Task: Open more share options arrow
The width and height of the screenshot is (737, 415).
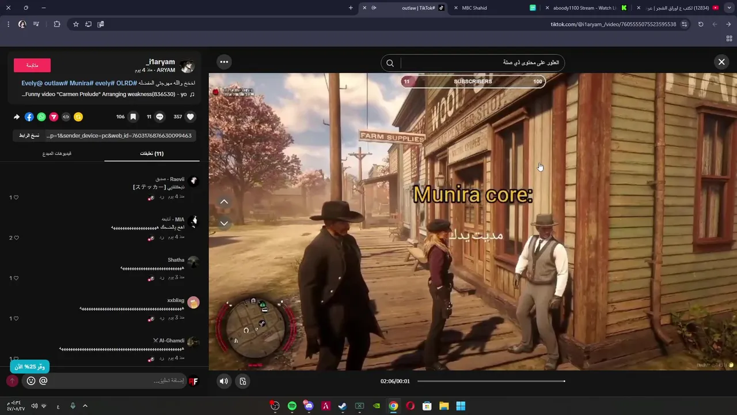Action: (x=17, y=117)
